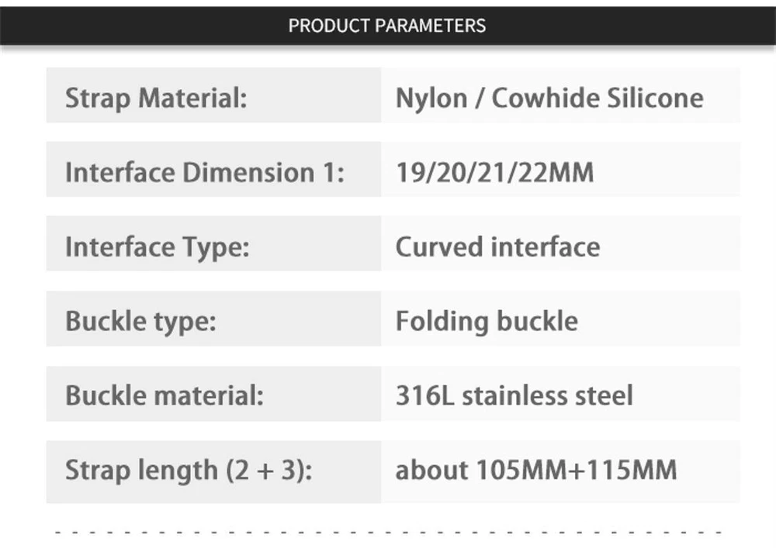
Task: Select the Nylon / Cowhide Silicone value
Action: pos(549,98)
